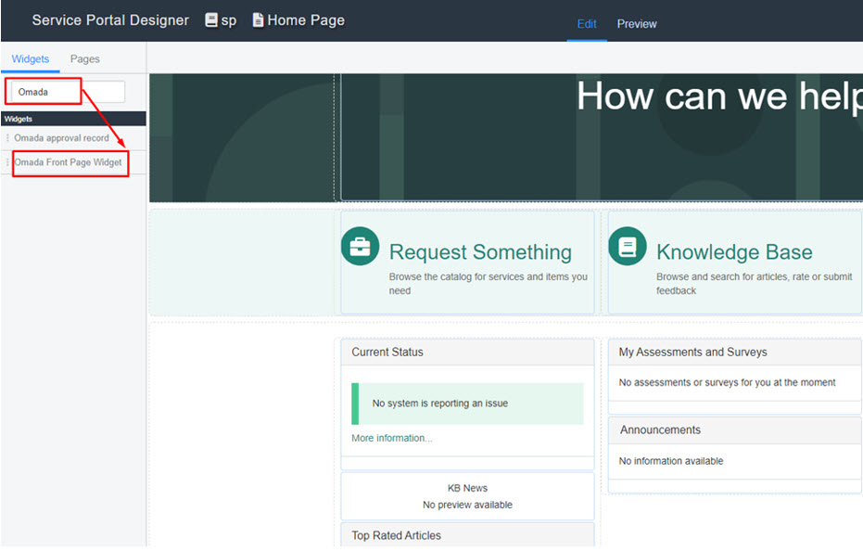Screen dimensions: 863x551
Task: Switch to the Widgets tab
Action: click(31, 59)
